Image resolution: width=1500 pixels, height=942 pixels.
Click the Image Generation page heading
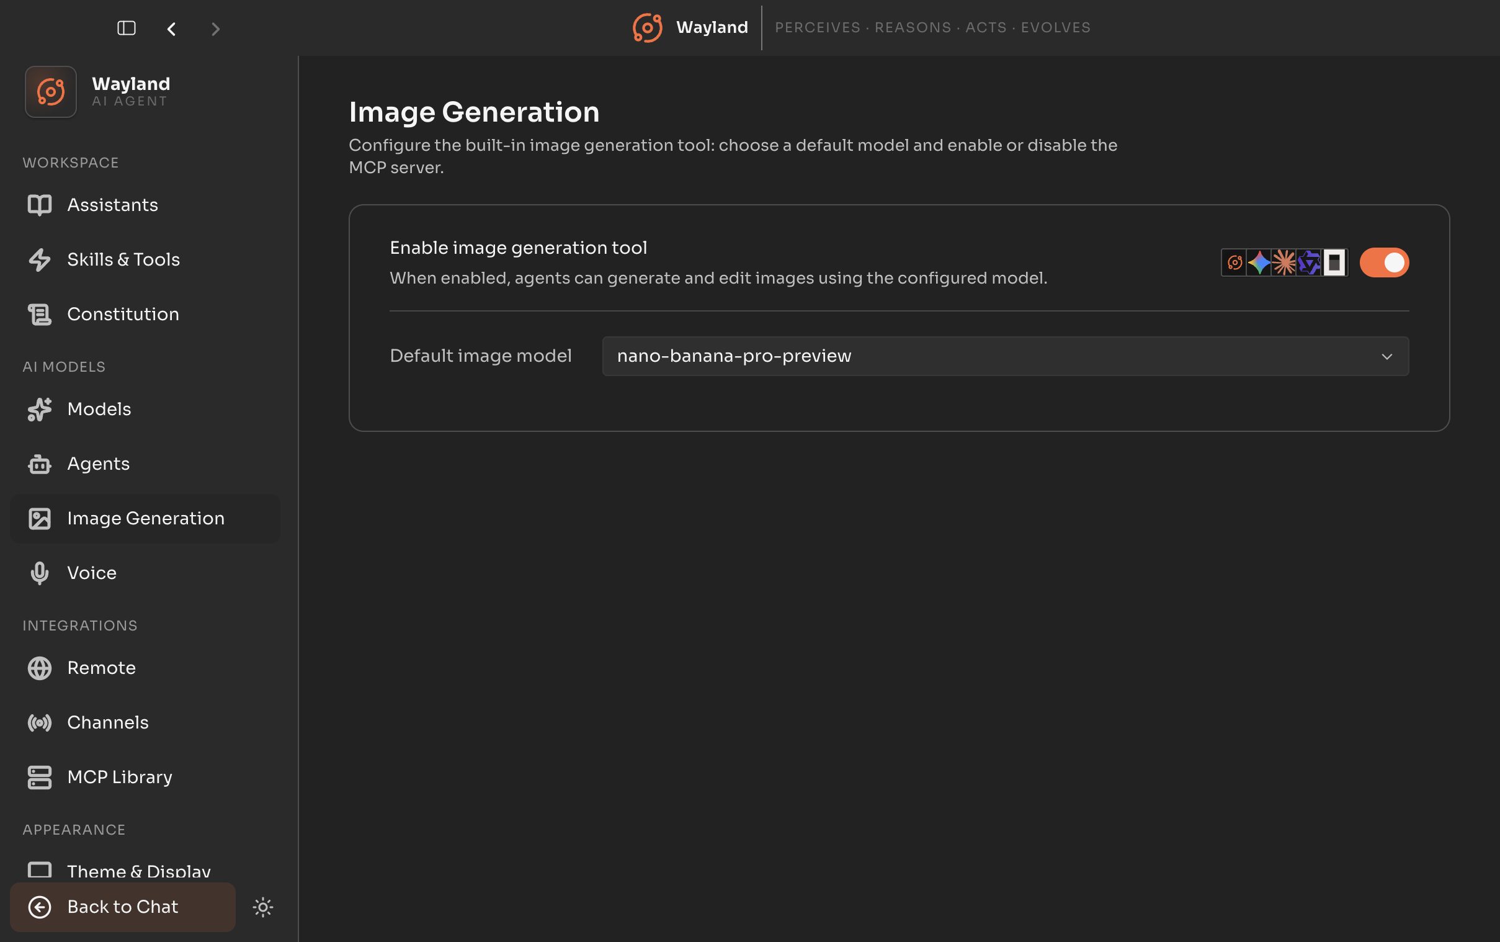pos(474,112)
